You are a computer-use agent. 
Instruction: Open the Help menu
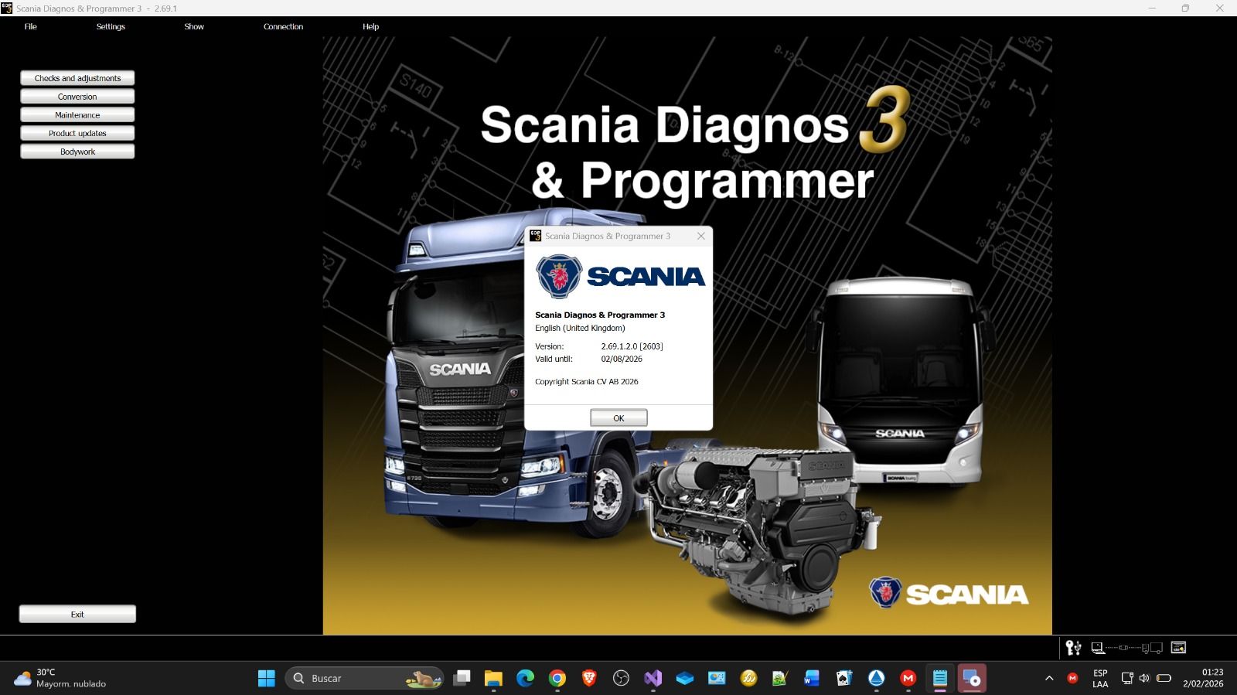pyautogui.click(x=370, y=26)
